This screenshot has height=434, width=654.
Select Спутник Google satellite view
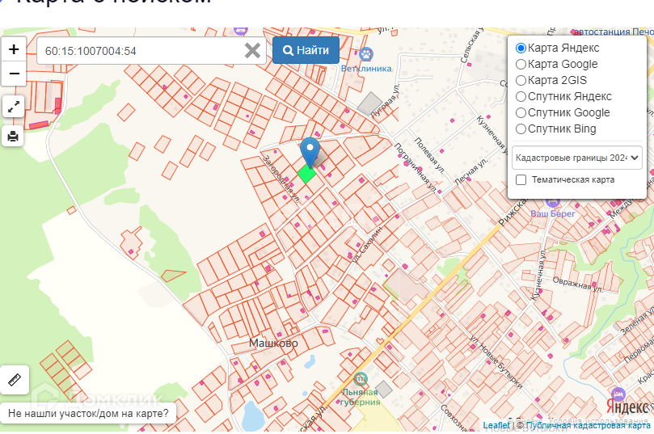click(x=521, y=113)
